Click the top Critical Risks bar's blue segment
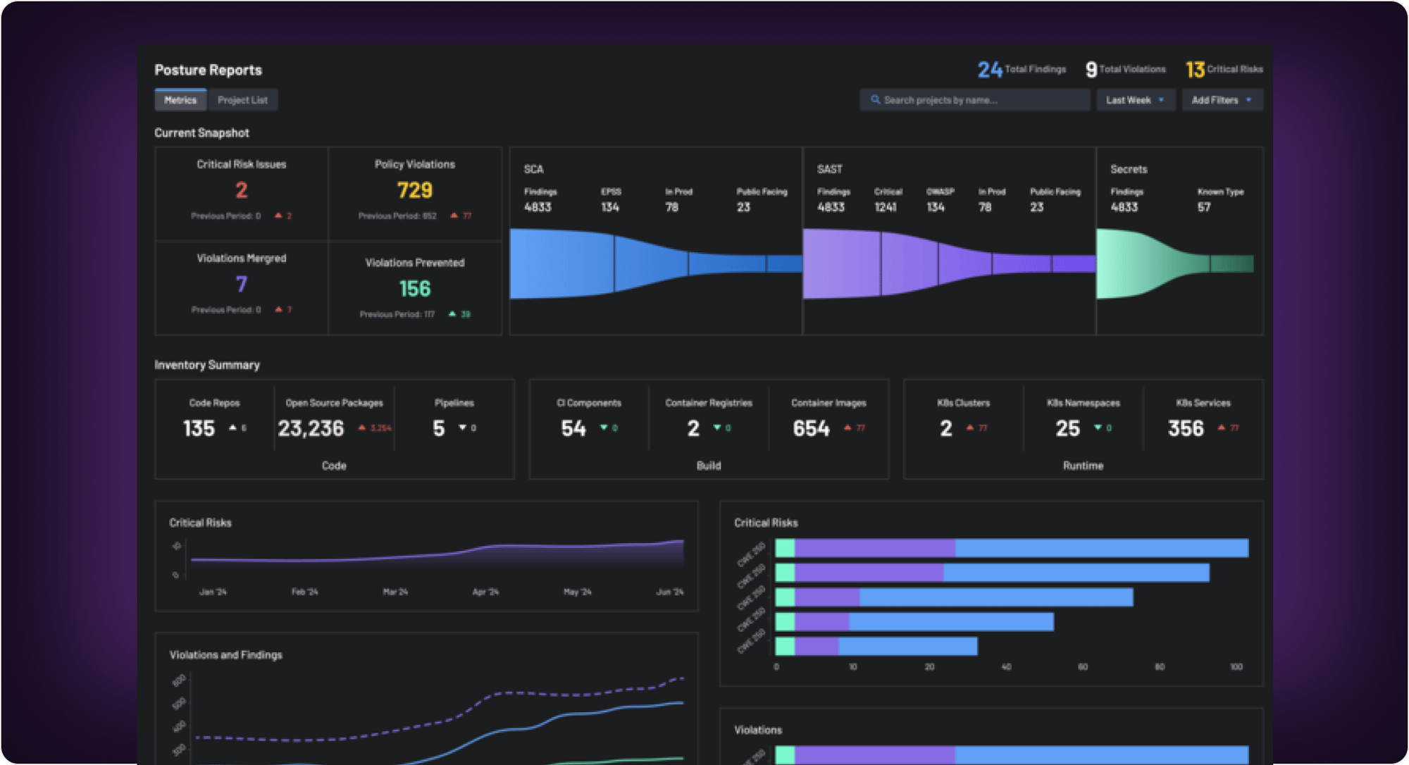This screenshot has width=1409, height=765. point(1102,548)
